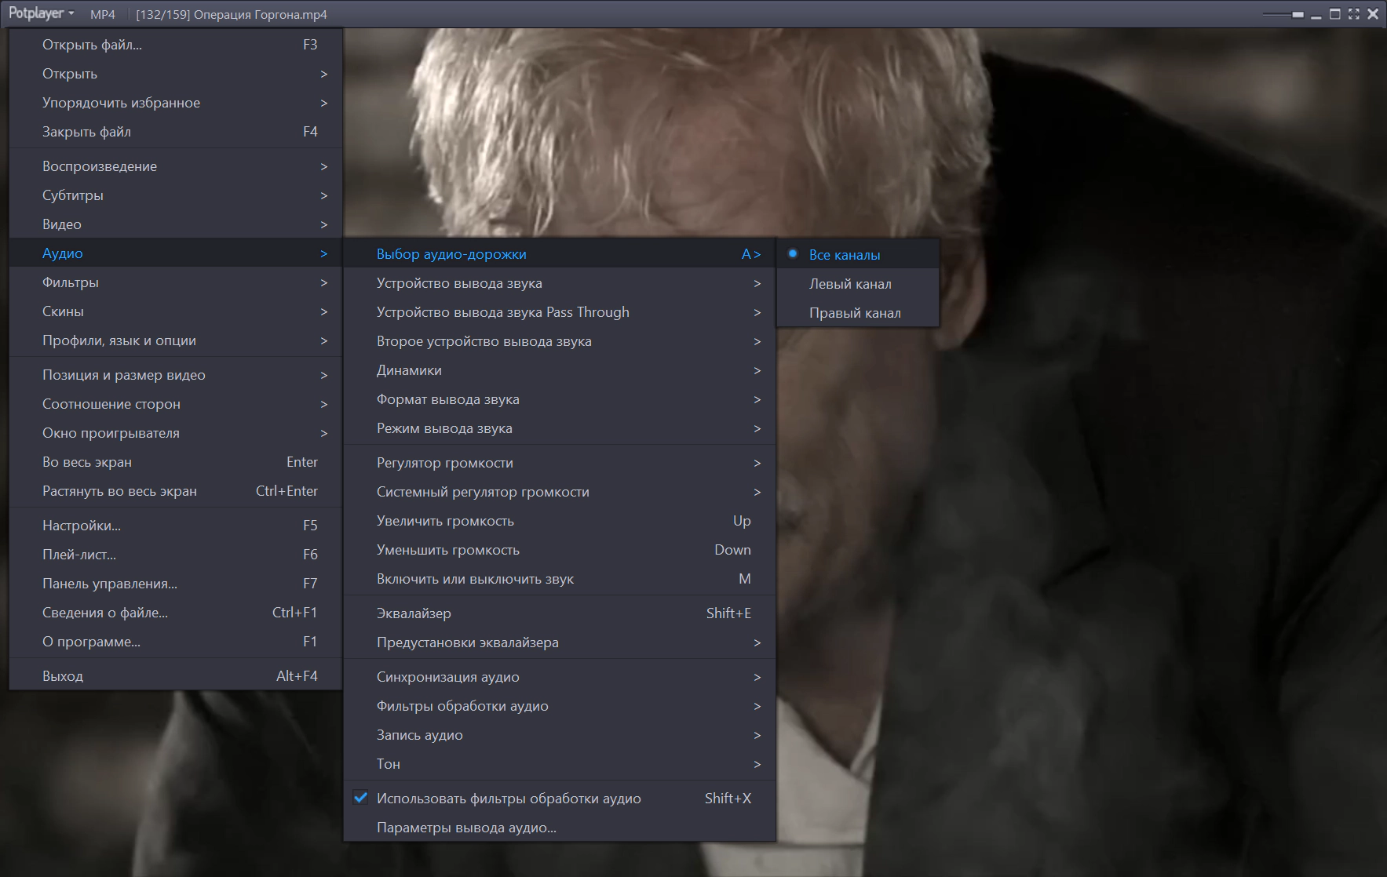Viewport: 1387px width, 877px height.
Task: Expand 'Воспроизведение' submenu
Action: coord(176,166)
